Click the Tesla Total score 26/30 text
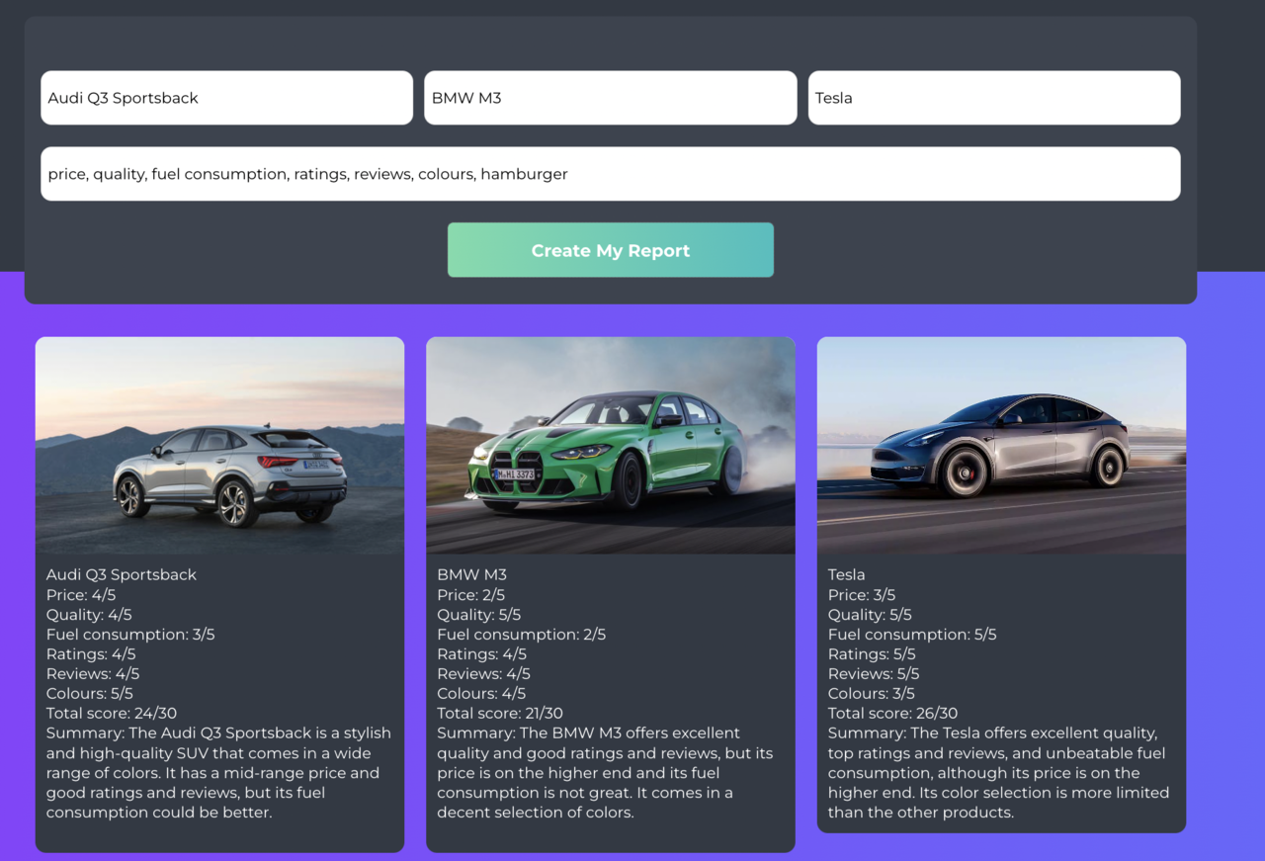The image size is (1265, 861). (892, 713)
